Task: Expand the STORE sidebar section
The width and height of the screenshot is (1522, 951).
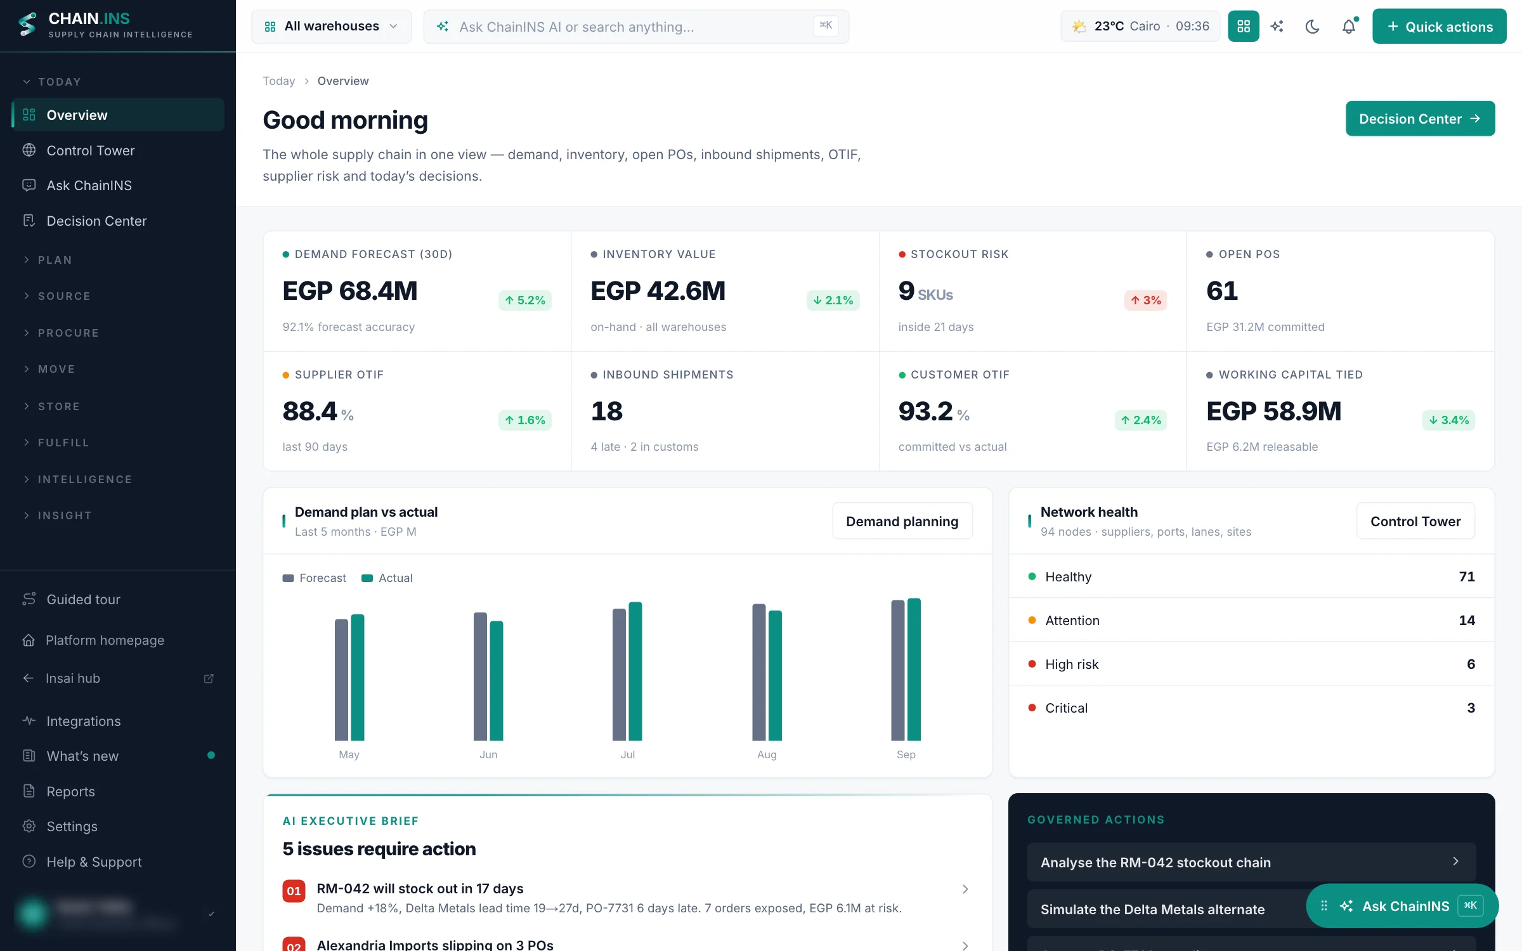Action: point(52,406)
